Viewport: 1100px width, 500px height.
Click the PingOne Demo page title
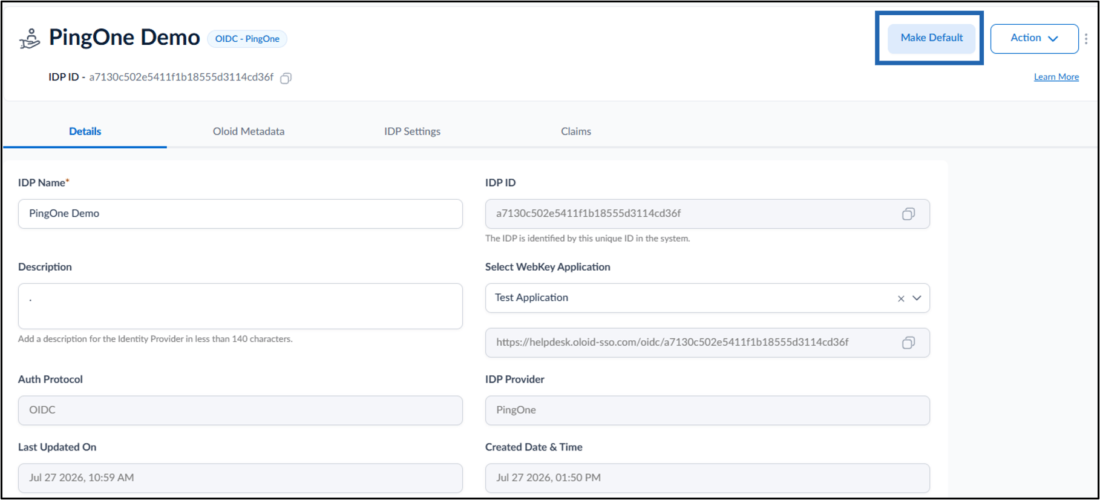pyautogui.click(x=124, y=38)
